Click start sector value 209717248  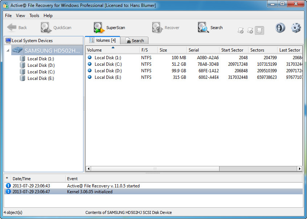pyautogui.click(x=238, y=64)
